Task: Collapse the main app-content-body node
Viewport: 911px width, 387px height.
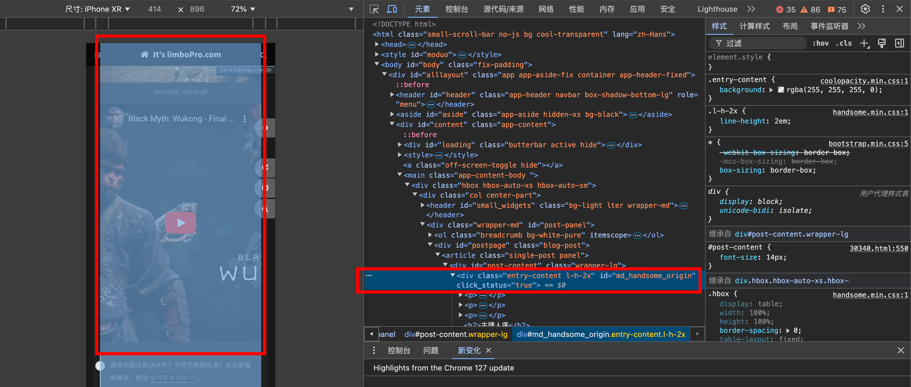Action: click(400, 174)
